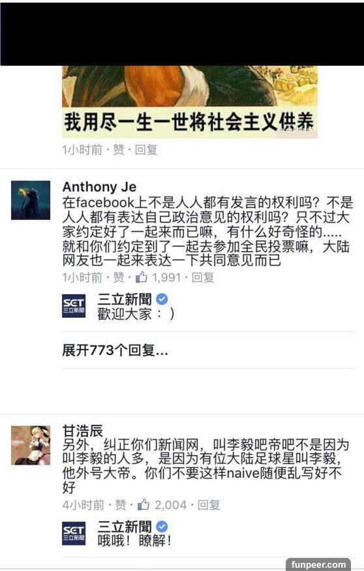Viewport: 364px width, 571px height.
Task: Open 甘浩辰 name link
Action: tap(83, 431)
